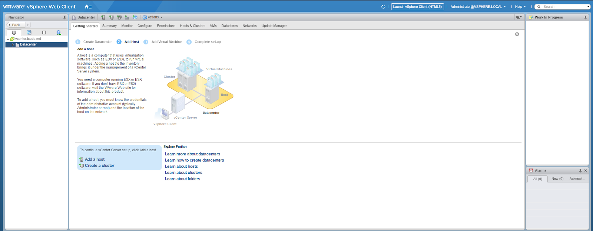Image resolution: width=593 pixels, height=231 pixels.
Task: Open the VMs tab
Action: click(x=213, y=26)
